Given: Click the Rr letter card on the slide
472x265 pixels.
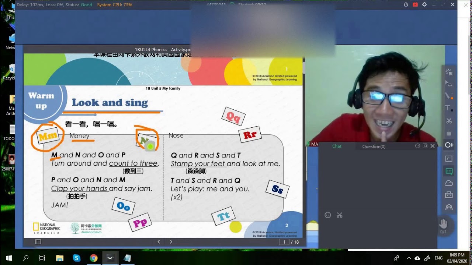Looking at the screenshot, I should [x=250, y=135].
